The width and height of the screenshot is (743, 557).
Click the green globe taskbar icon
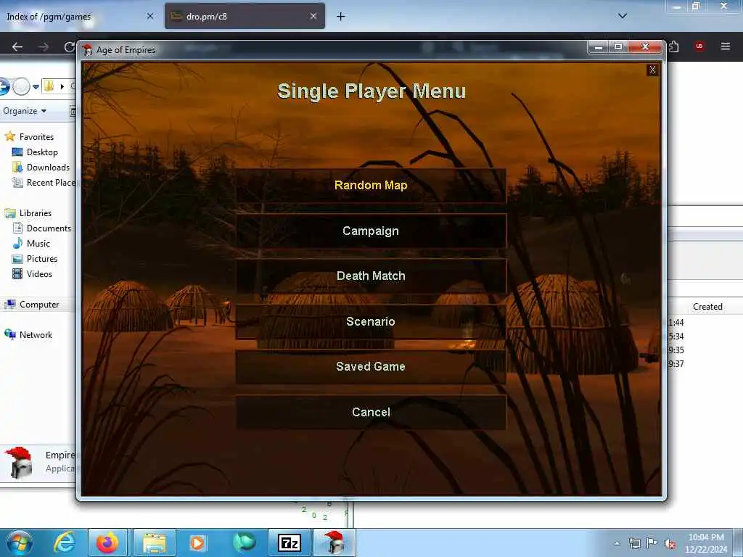(244, 542)
